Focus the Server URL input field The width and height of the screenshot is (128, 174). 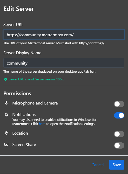tap(64, 35)
